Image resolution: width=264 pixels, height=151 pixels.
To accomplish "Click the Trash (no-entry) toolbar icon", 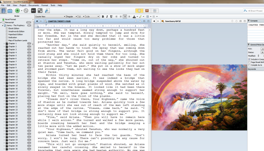I will (26, 11).
